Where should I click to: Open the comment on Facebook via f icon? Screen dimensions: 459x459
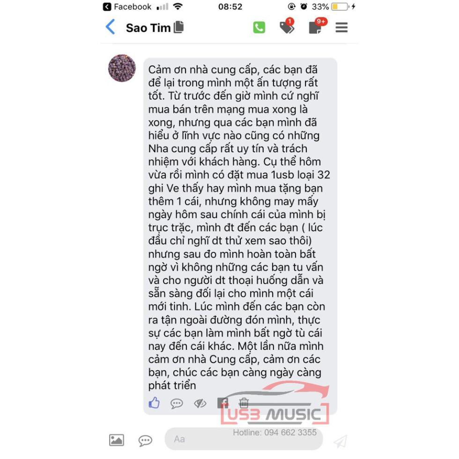pos(222,403)
